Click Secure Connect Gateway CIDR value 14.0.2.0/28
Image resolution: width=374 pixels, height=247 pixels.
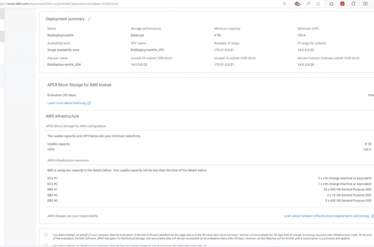305,65
